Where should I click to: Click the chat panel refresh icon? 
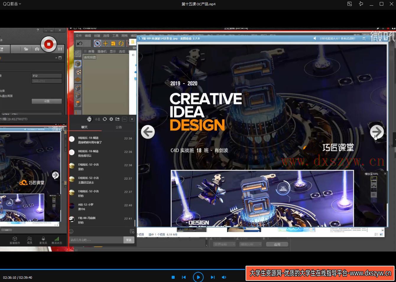[x=105, y=119]
